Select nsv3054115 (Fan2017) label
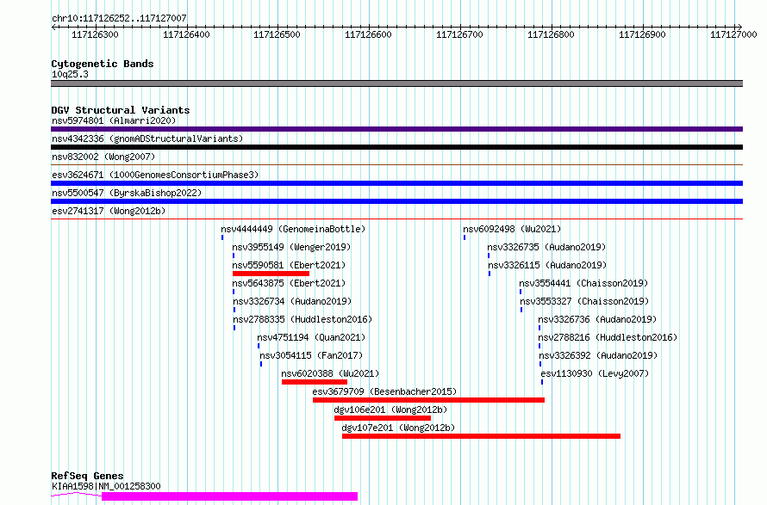767x505 pixels. click(x=311, y=355)
